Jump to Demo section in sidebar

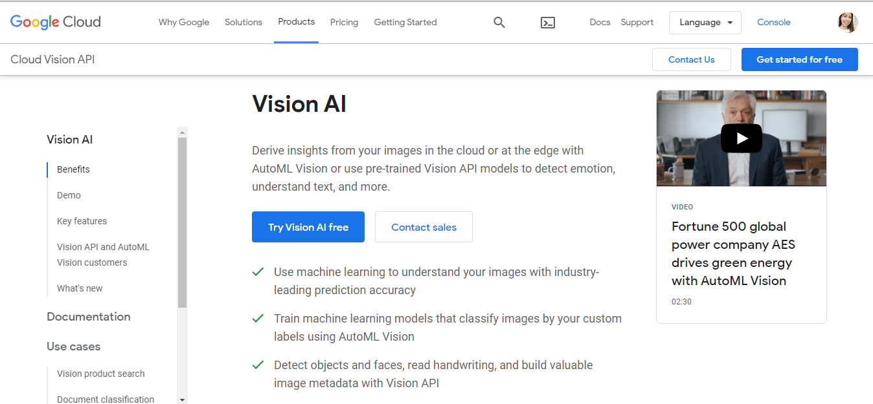69,195
